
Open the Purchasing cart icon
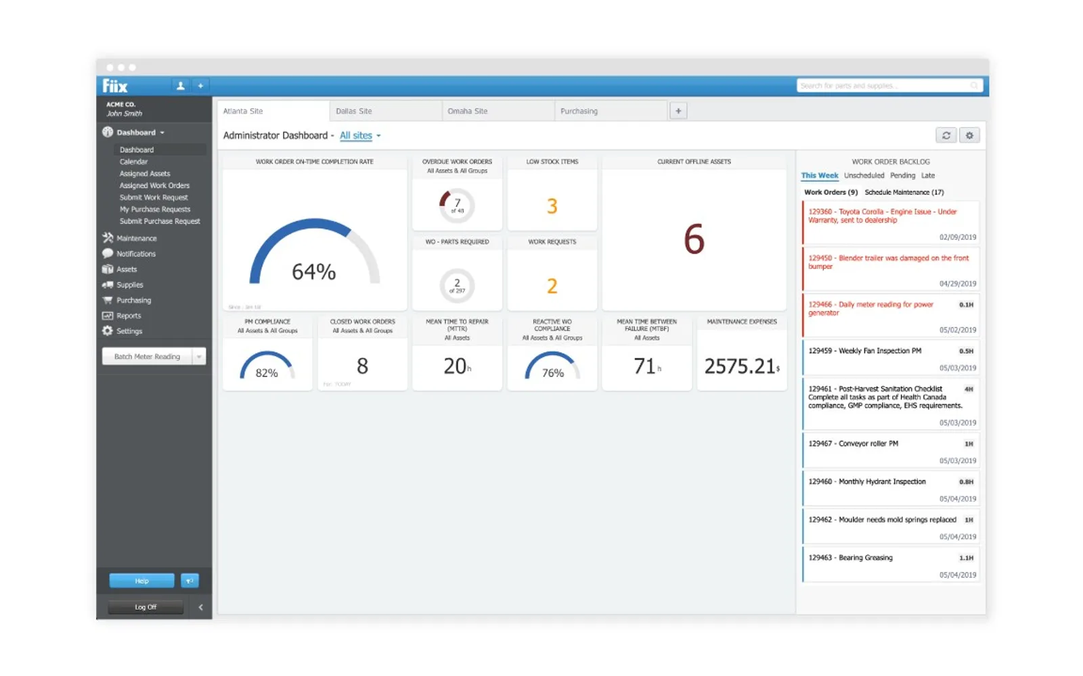[108, 300]
